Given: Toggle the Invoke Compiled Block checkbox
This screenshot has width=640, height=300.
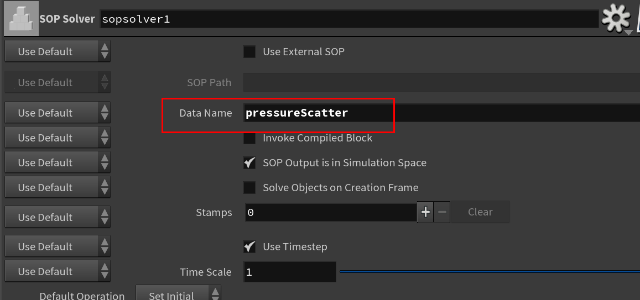Looking at the screenshot, I should 249,138.
